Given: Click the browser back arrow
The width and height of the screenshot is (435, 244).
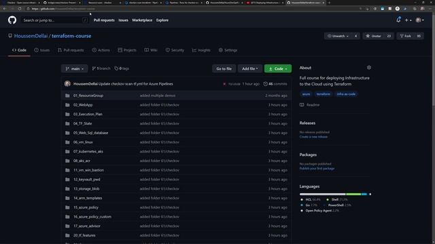Looking at the screenshot, I should [x=5, y=9].
